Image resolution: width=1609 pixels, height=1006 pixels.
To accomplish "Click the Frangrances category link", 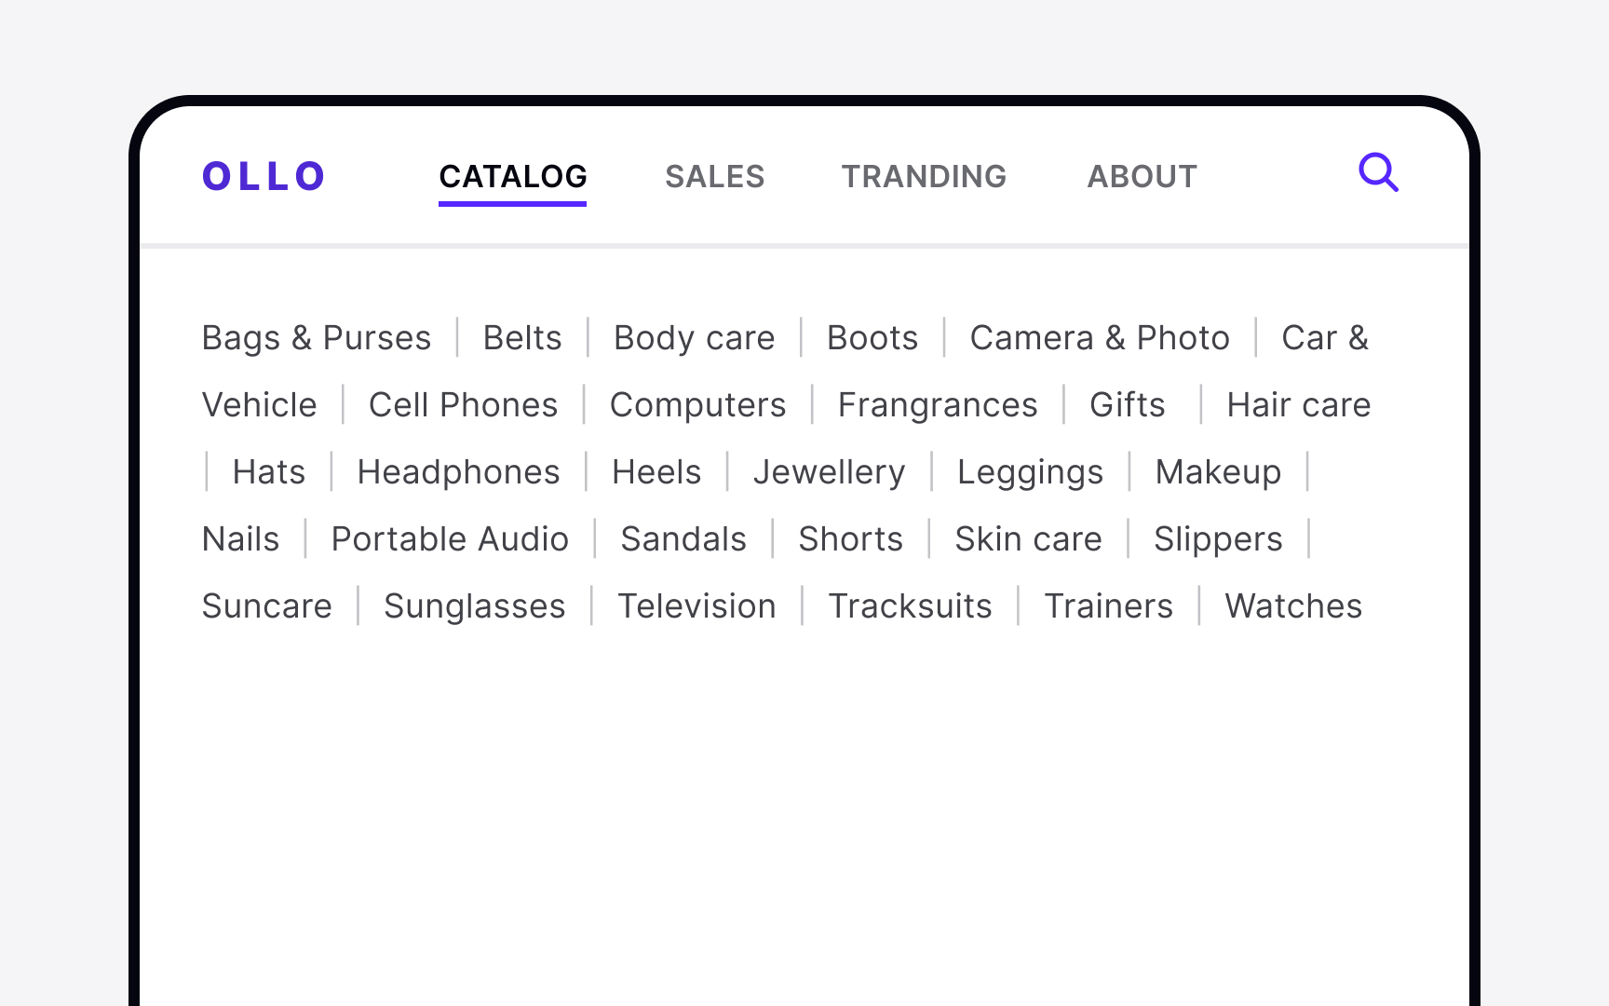I will (938, 405).
